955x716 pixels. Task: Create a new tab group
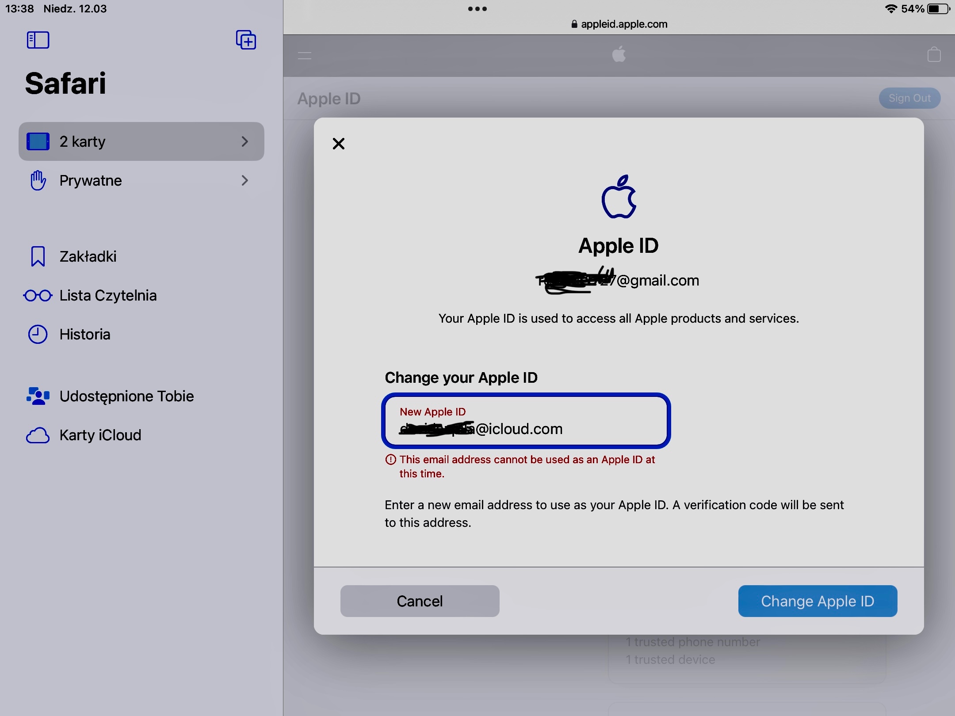point(246,40)
